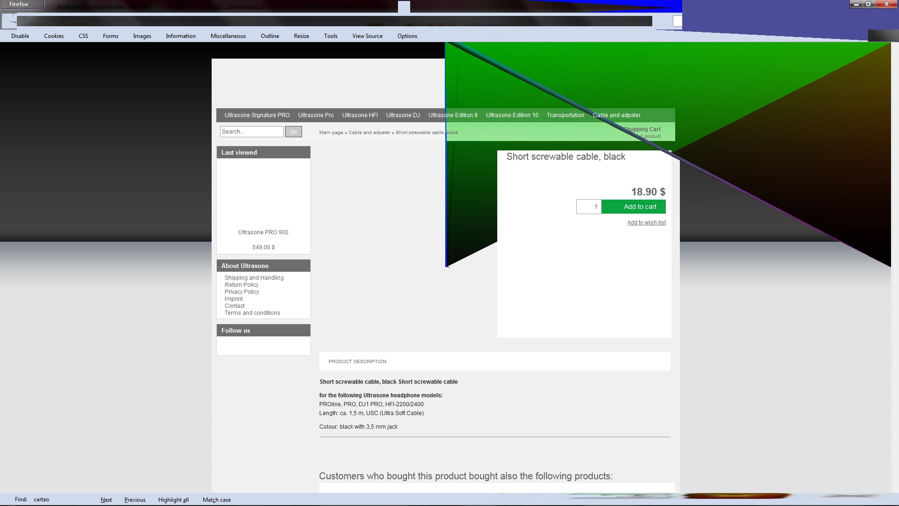Open the Information toolbar menu
Screen dimensions: 899x506
coord(181,36)
